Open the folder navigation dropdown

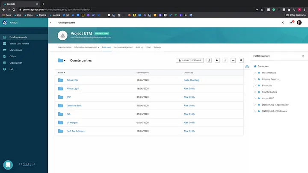point(62,60)
